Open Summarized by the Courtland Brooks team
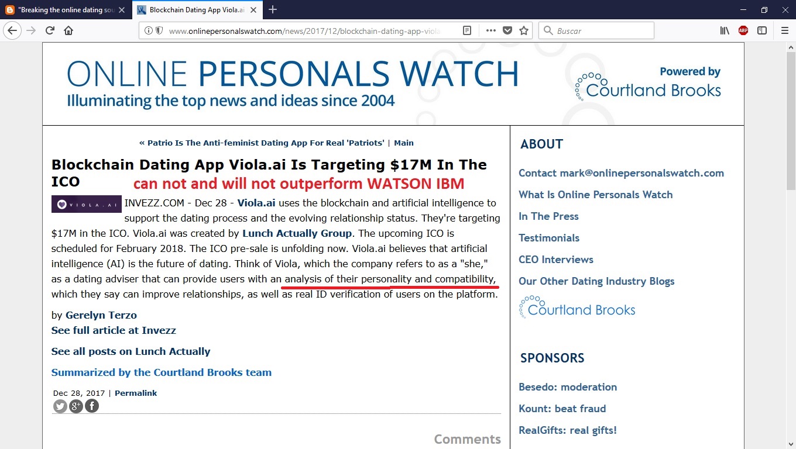 (162, 372)
